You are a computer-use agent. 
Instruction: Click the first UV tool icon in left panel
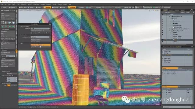point(2,23)
